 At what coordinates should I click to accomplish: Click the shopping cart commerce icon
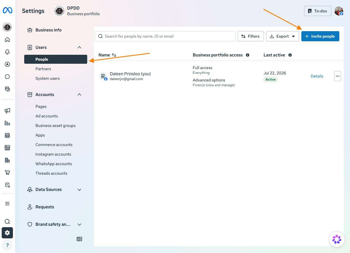(x=7, y=172)
